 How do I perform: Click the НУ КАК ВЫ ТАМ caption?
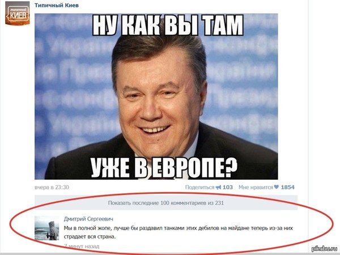click(168, 25)
